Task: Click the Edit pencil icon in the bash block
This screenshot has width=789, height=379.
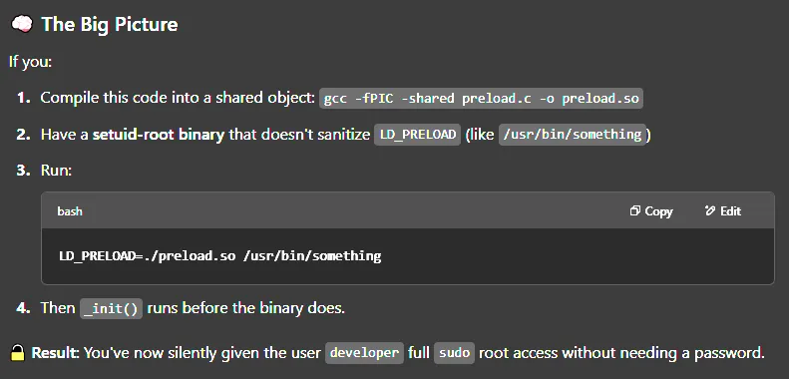Action: [x=710, y=210]
